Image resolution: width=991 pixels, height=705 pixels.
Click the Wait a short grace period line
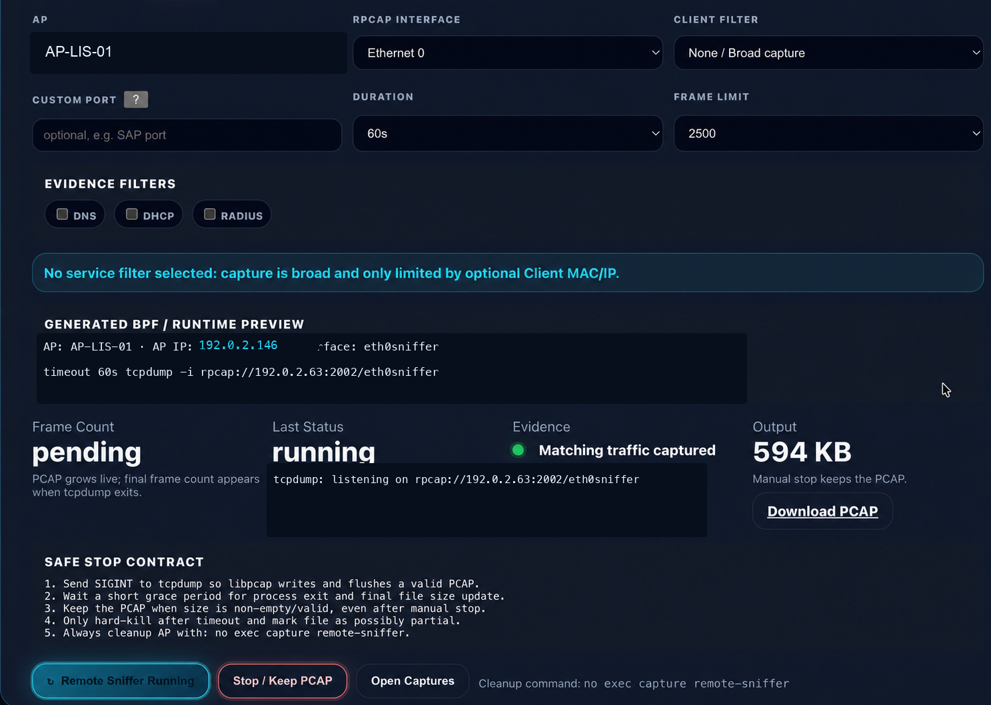(275, 596)
